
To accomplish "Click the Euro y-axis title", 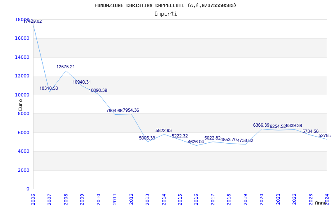I will 20,106.
